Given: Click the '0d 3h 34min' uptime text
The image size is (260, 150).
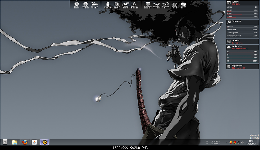Looking at the screenshot, I should coord(237,43).
